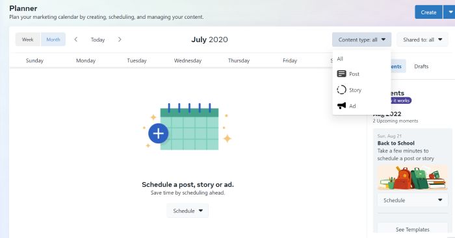The image size is (455, 238).
Task: Open the center Schedule dropdown button
Action: click(x=187, y=211)
